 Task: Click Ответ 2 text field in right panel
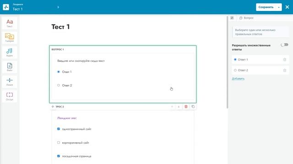(x=260, y=70)
